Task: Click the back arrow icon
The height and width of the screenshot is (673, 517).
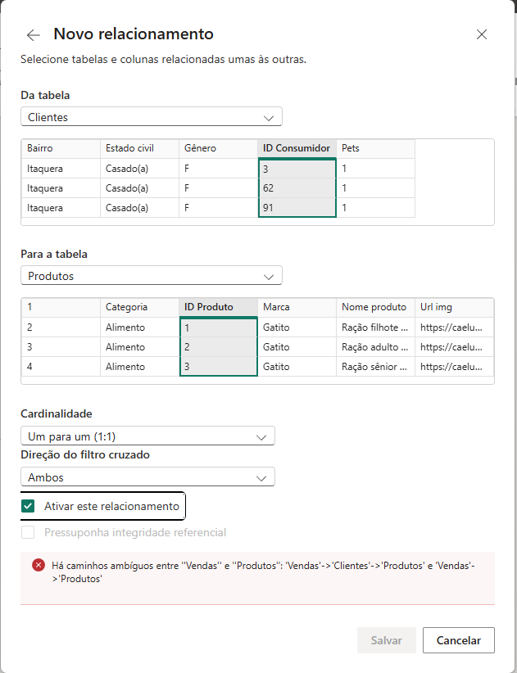Action: [x=34, y=35]
